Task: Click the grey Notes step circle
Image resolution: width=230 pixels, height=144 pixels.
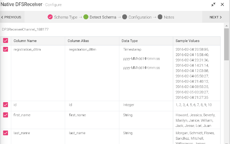Action: click(x=160, y=17)
